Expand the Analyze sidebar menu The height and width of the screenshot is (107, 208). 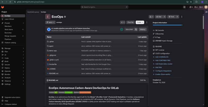(x=13, y=78)
